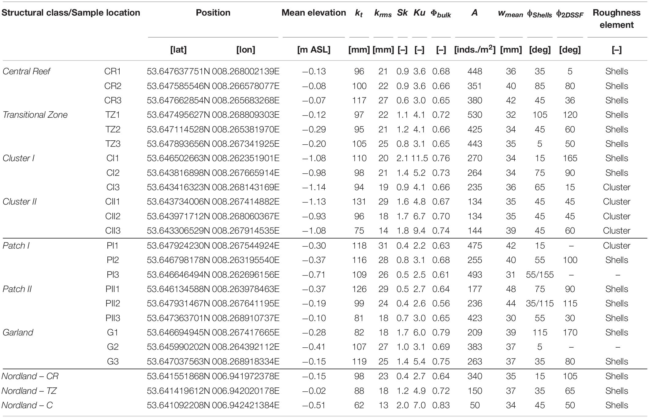649x418 pixels.
Task: Click abundance value '493'
Action: pos(475,275)
